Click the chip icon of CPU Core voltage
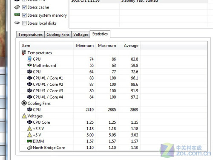The image size is (213, 160). click(x=29, y=122)
